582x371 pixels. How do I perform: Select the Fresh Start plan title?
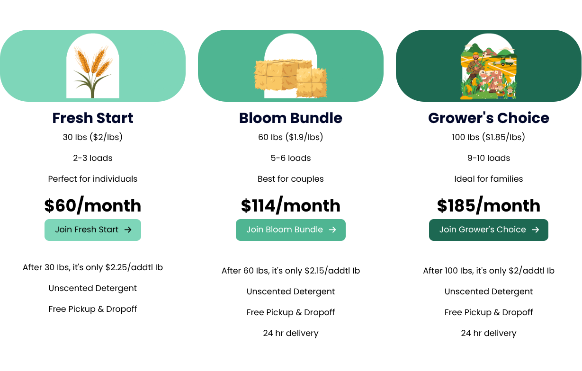tap(93, 118)
